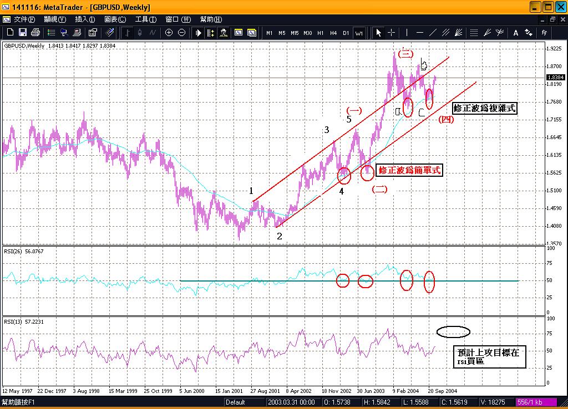Click the 'GBPUSD,Weekly' chart header text
Viewport: 568px width, 409px height.
tap(24, 45)
